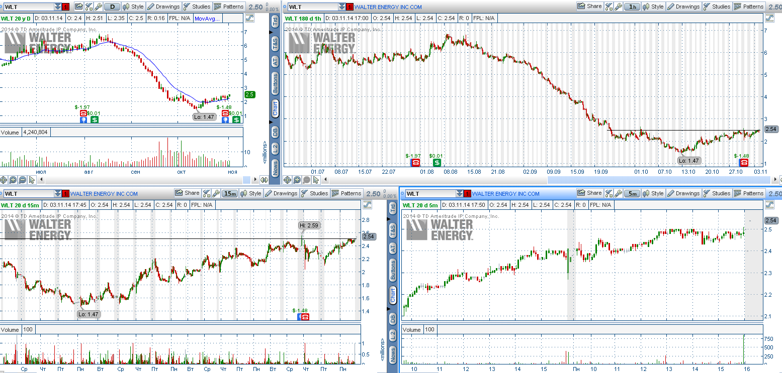This screenshot has width=782, height=373.
Task: Open the Studies button on the 15m chart
Action: click(x=314, y=193)
